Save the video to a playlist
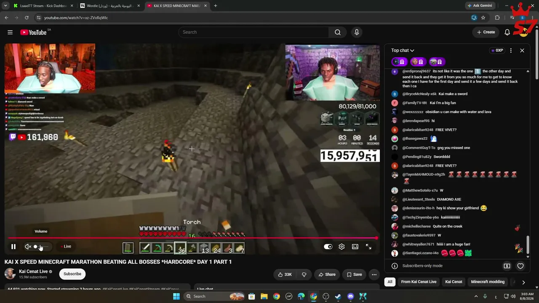This screenshot has width=539, height=303. point(354,274)
